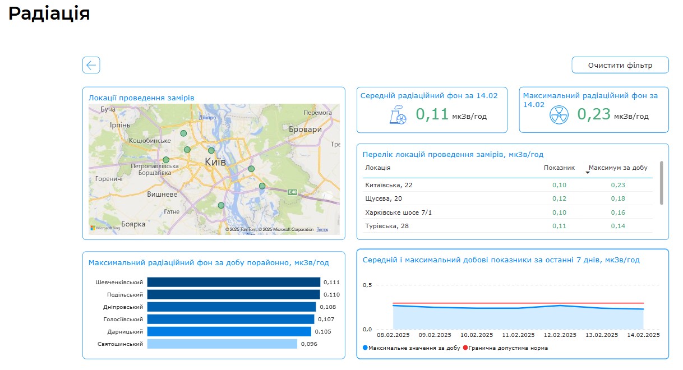Click the Шевченківський bar in chart
This screenshot has width=683, height=370.
(x=233, y=283)
